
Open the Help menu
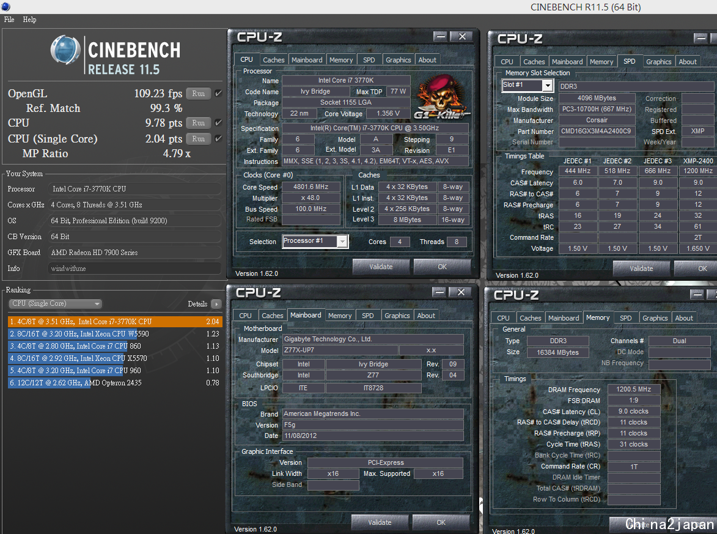coord(29,20)
